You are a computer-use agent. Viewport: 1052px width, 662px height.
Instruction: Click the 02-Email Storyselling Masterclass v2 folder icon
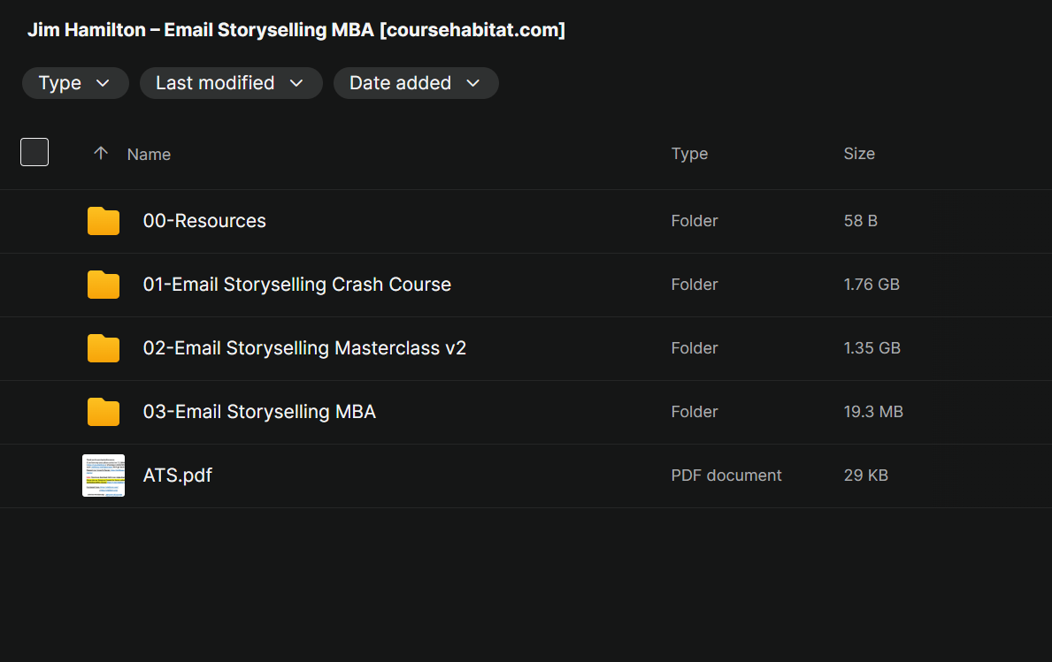[x=104, y=348]
